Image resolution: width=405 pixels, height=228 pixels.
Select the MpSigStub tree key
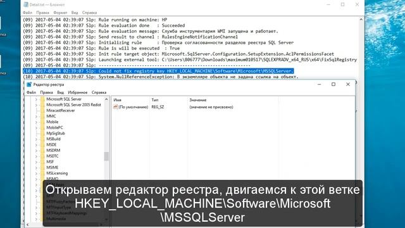tap(56, 134)
